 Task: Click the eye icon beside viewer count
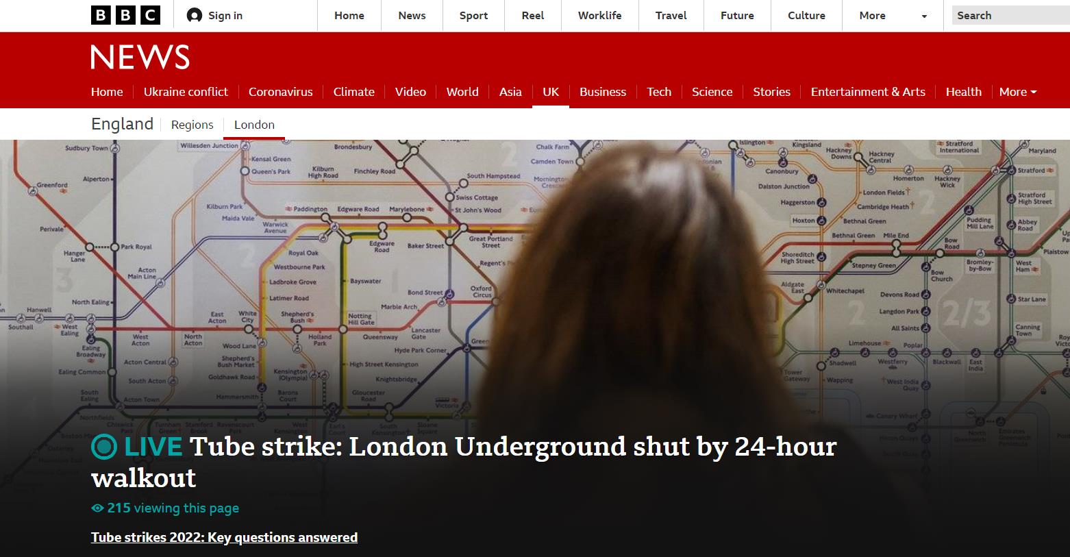[x=97, y=508]
